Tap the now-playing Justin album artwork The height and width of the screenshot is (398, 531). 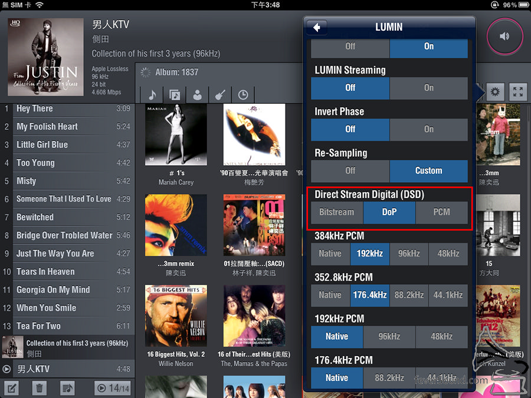point(45,57)
